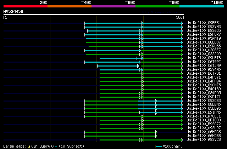Select truncated hit label UniRef100_UPI000..
This screenshot has width=227, height=149.
click(206, 120)
